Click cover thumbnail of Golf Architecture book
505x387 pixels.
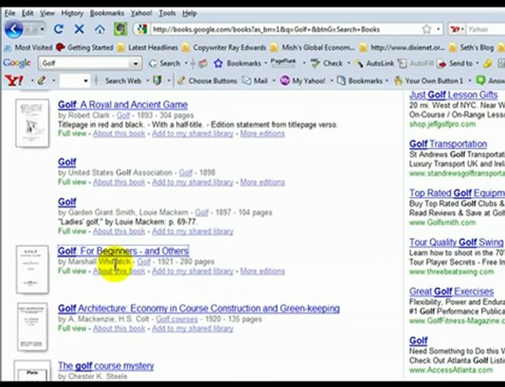click(32, 326)
